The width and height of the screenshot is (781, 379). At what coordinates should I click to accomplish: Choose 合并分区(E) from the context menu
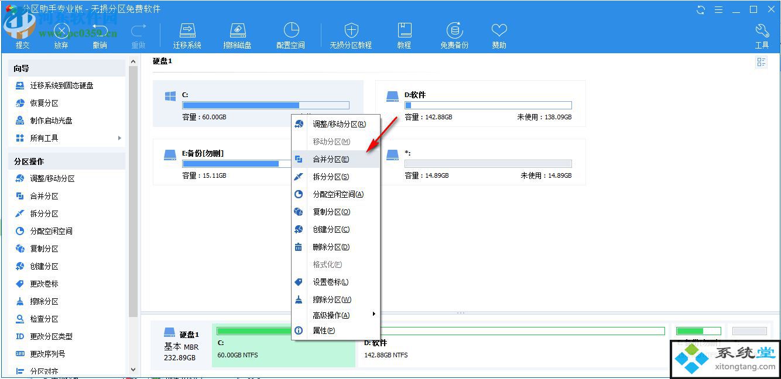[x=335, y=159]
